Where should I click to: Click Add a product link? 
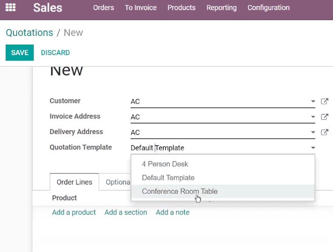coord(74,213)
